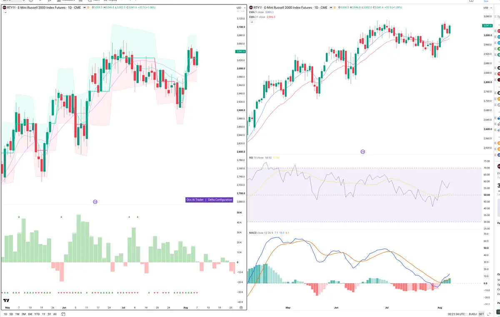Set range to 1D

5,314
